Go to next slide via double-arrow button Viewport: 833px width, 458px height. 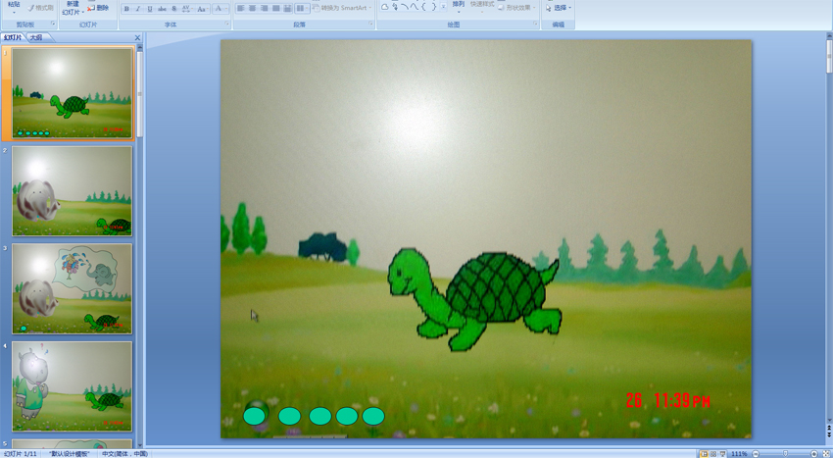(x=829, y=434)
